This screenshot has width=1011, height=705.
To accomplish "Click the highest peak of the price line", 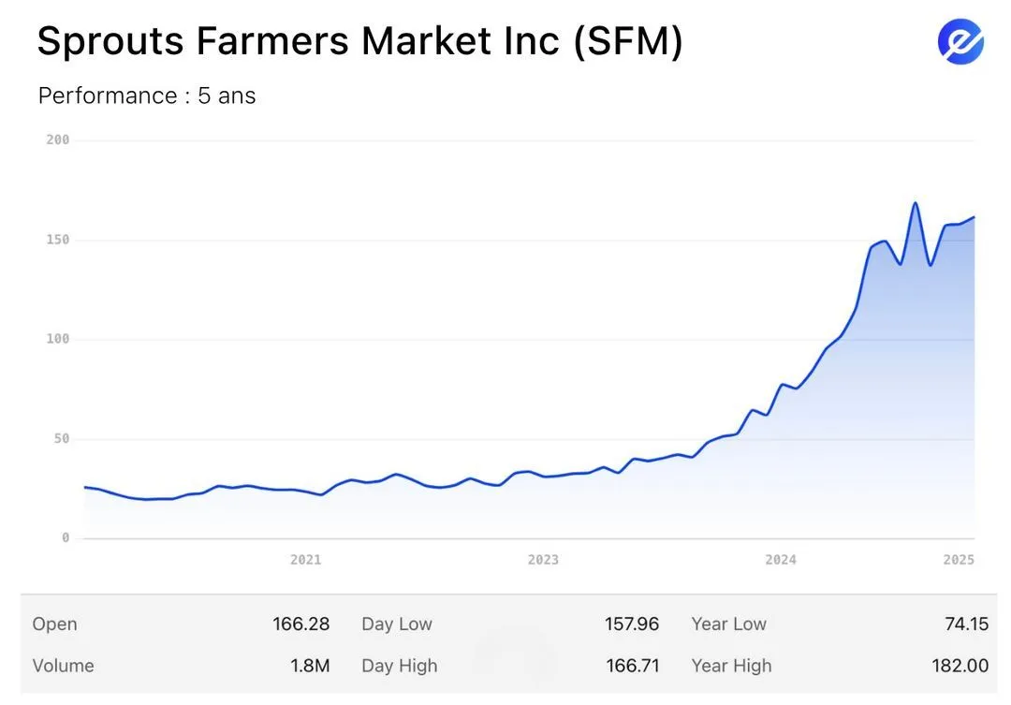I will click(x=915, y=203).
